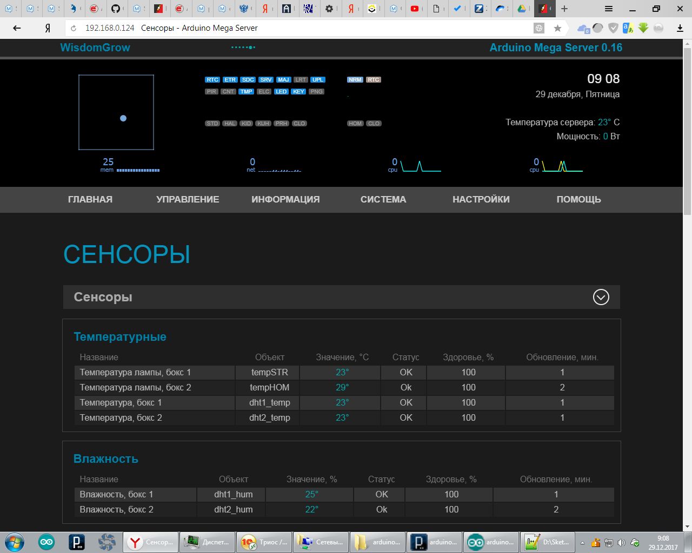692x553 pixels.
Task: Reload the page with the refresh icon
Action: click(x=74, y=28)
